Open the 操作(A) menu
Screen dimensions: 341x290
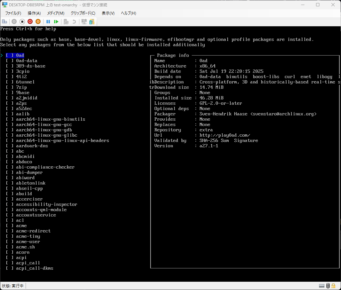click(x=34, y=13)
